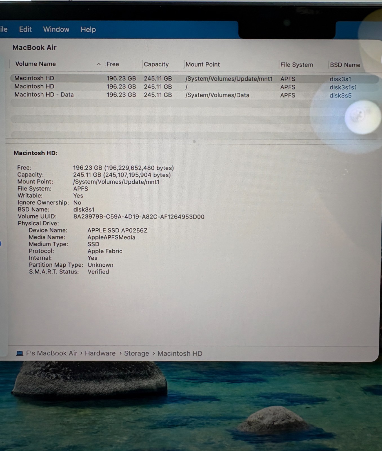382x451 pixels.
Task: Click the BSD Name value disk3s1 in details
Action: pyautogui.click(x=84, y=210)
